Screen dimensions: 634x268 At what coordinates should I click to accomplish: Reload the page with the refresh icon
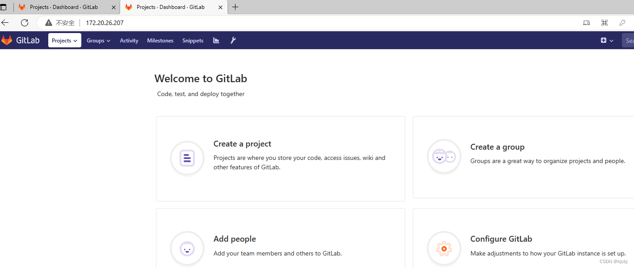click(24, 22)
